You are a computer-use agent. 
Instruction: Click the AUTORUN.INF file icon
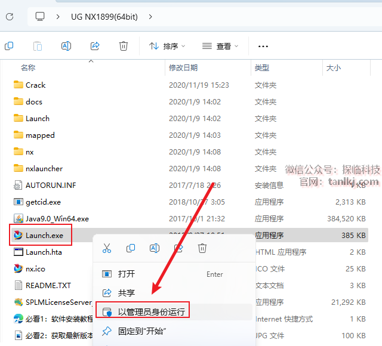(18, 186)
